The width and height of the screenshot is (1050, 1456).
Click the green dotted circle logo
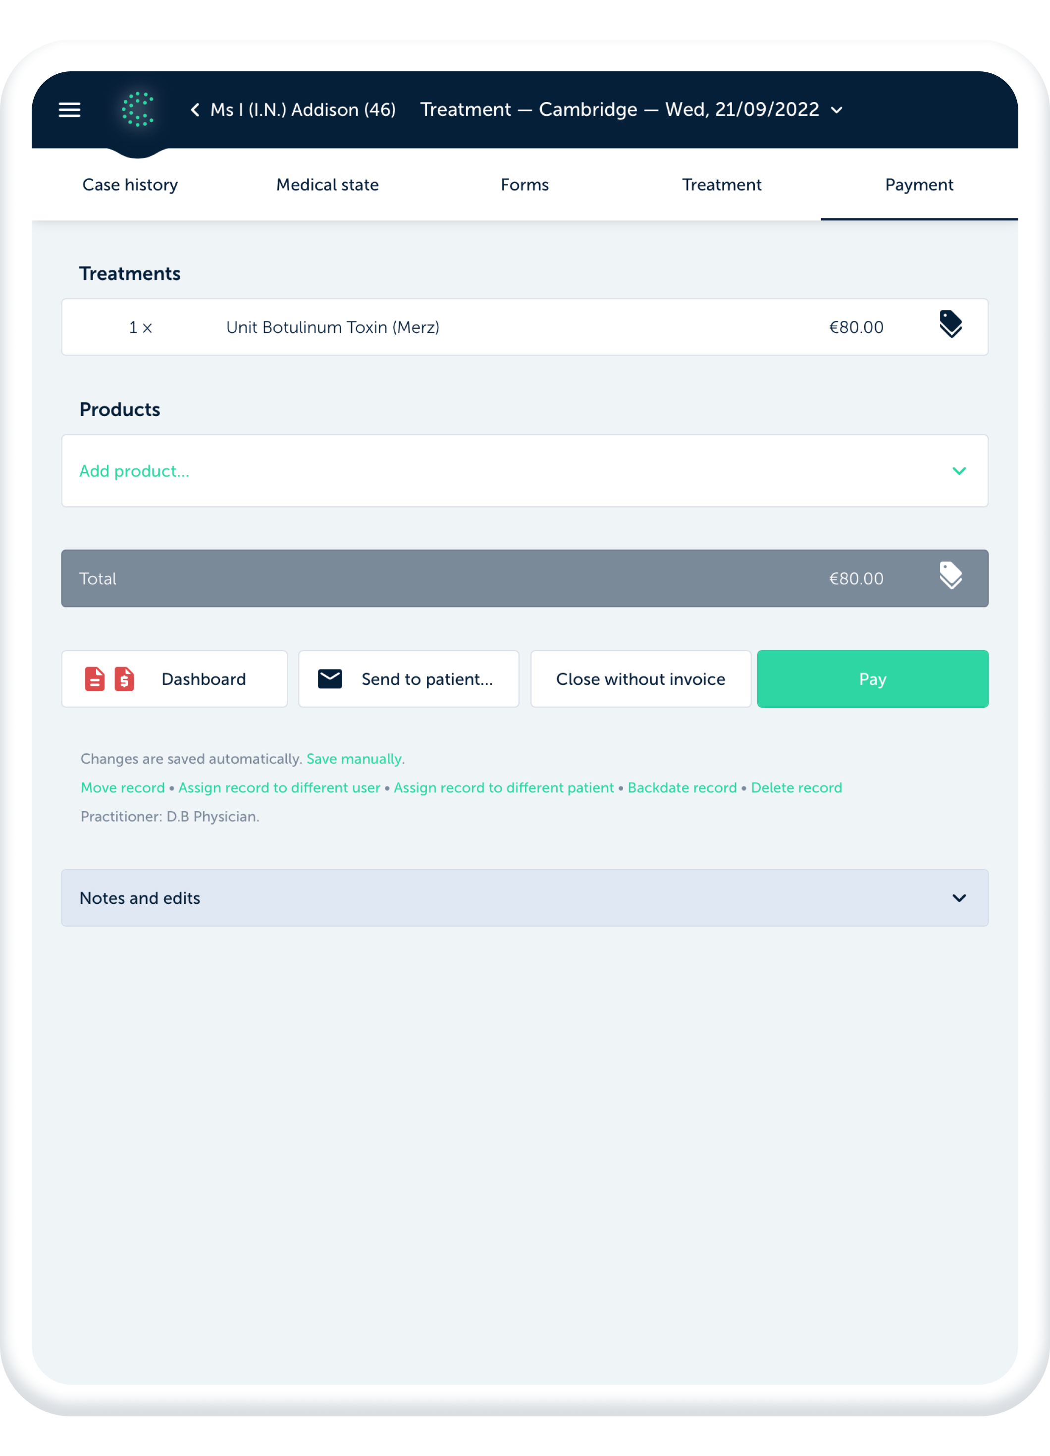137,109
